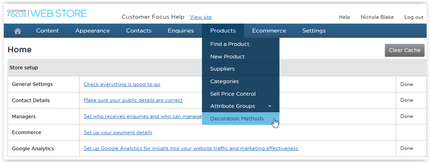Open the Enquiries menu
The width and height of the screenshot is (430, 163).
tap(181, 31)
